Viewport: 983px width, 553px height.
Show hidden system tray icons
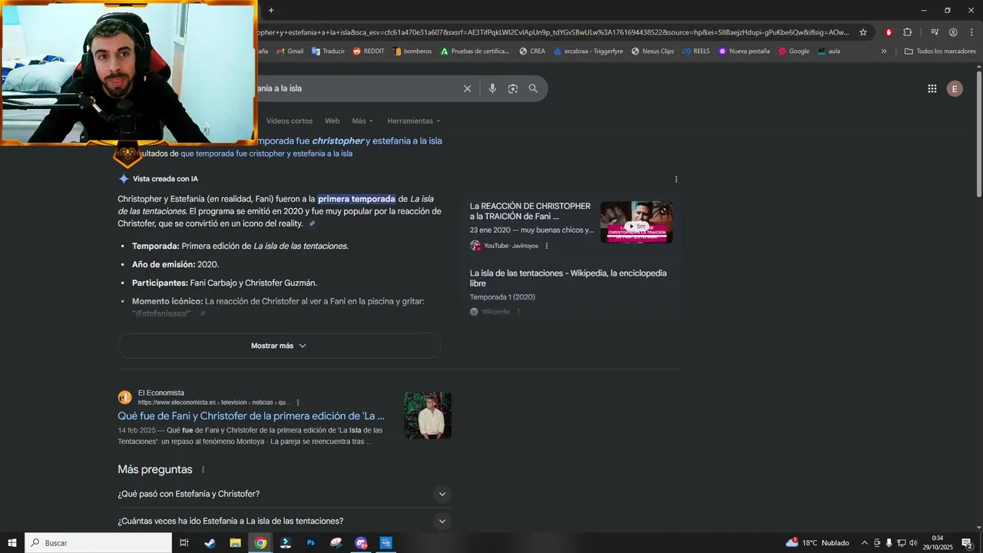864,543
